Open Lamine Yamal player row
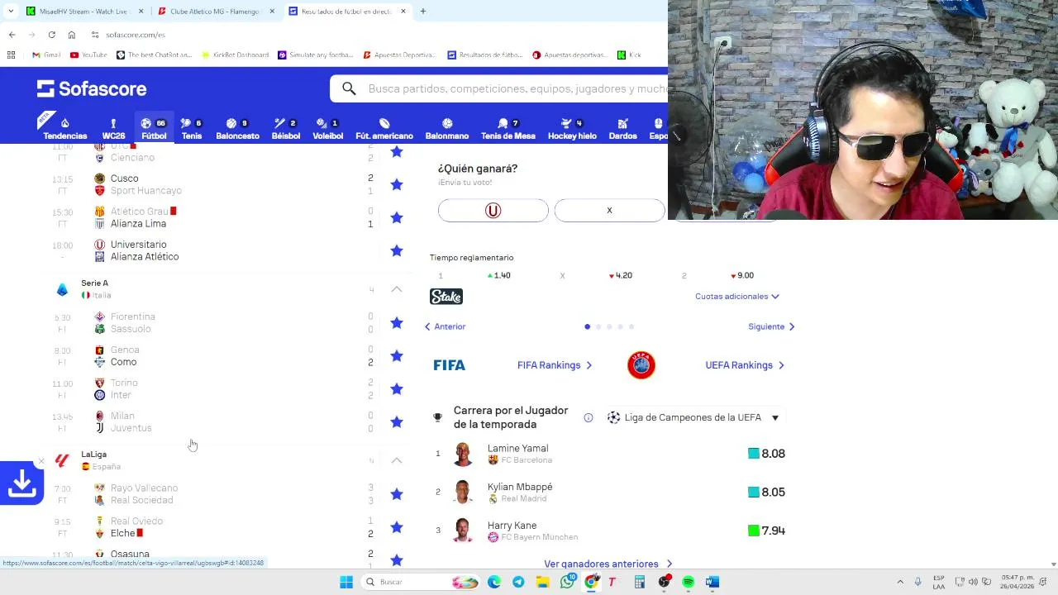1058x595 pixels. pyautogui.click(x=610, y=454)
